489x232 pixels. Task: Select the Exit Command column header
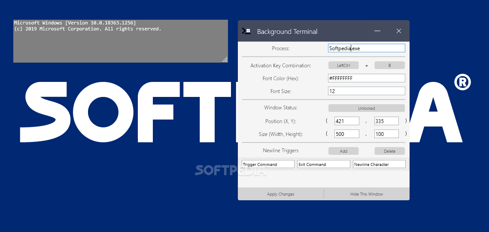(323, 164)
